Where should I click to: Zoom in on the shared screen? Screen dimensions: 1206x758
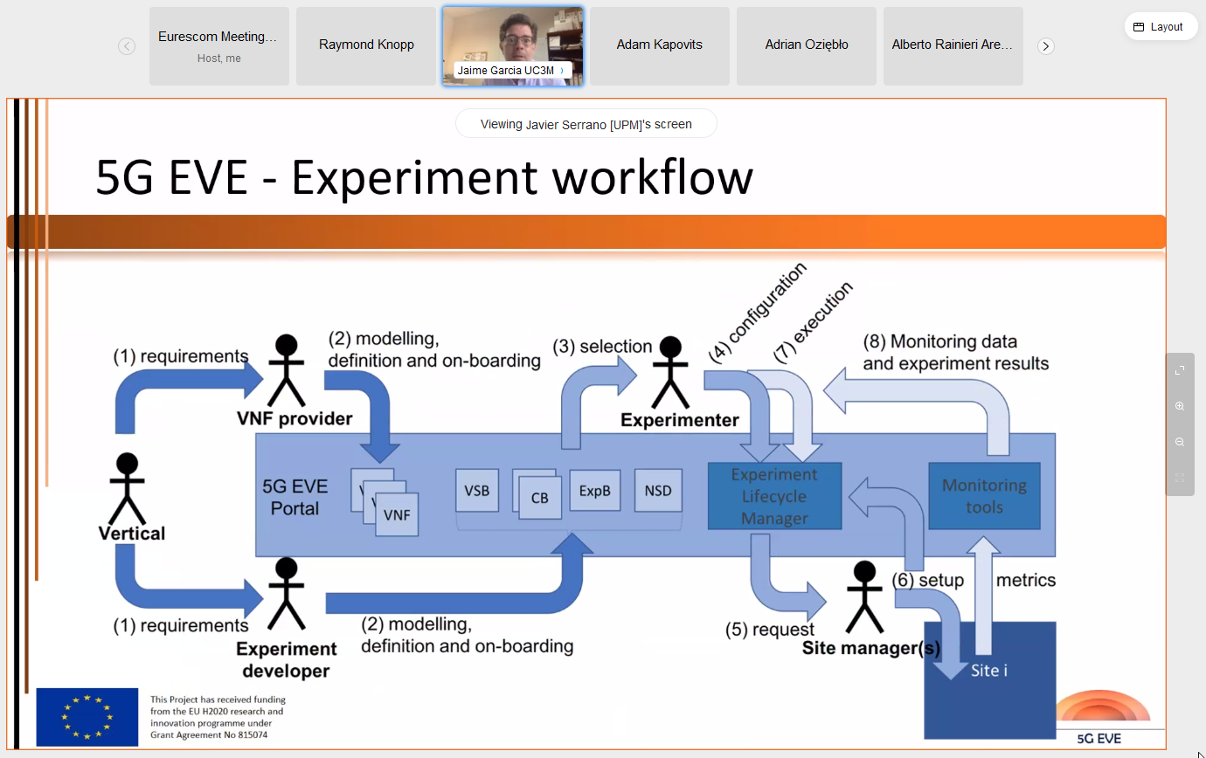1180,406
